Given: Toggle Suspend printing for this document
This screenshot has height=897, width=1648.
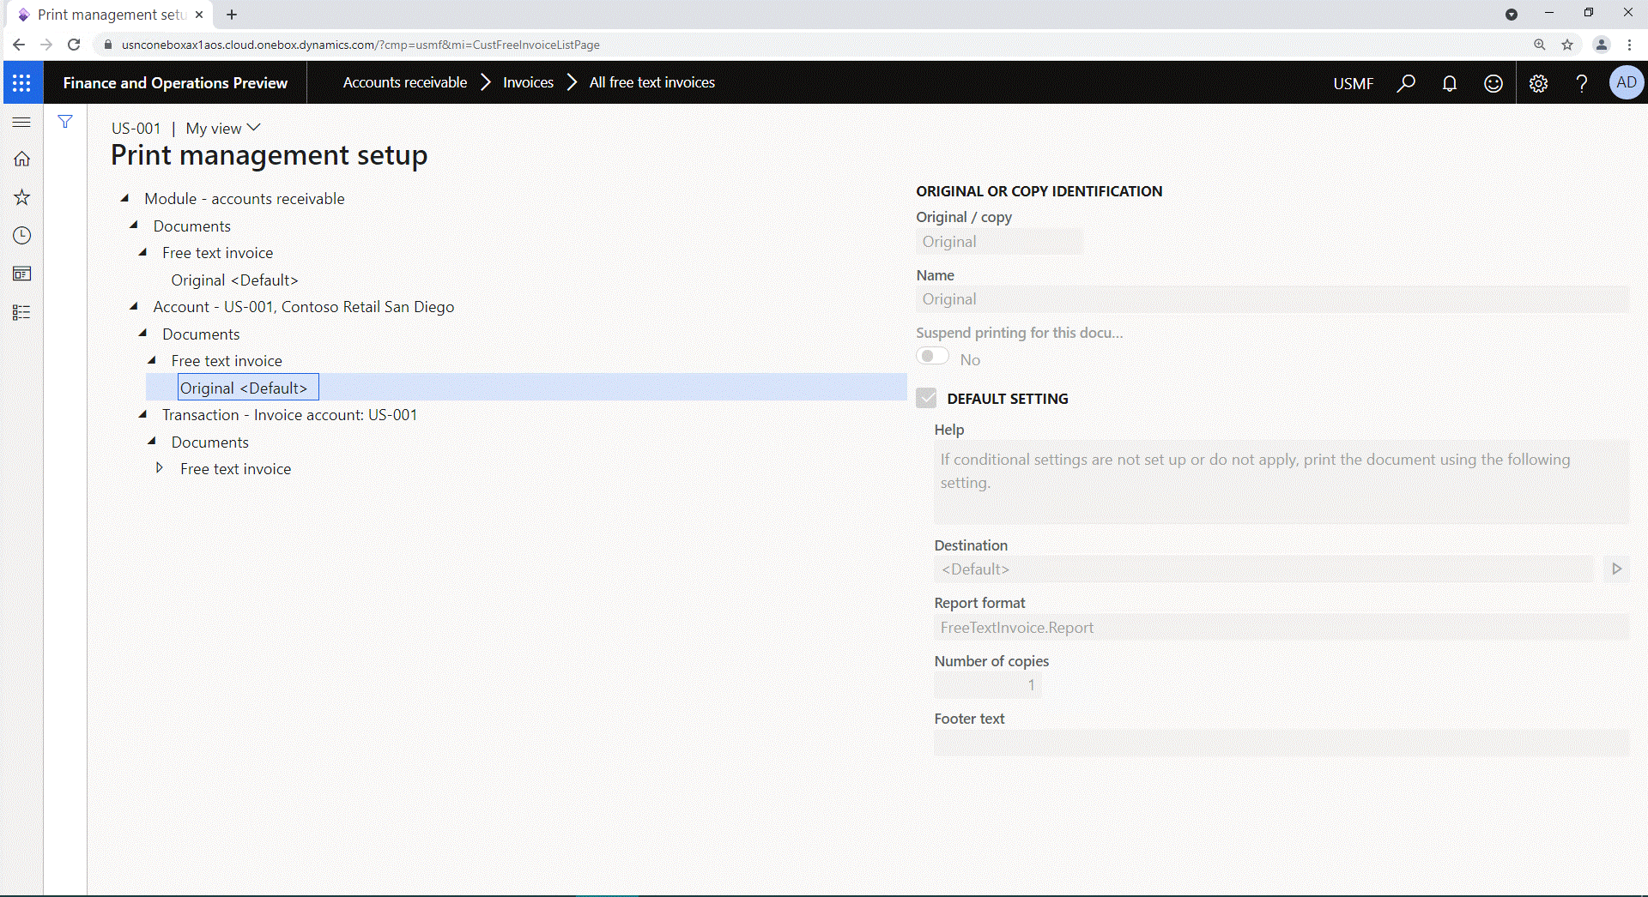Looking at the screenshot, I should (x=932, y=357).
